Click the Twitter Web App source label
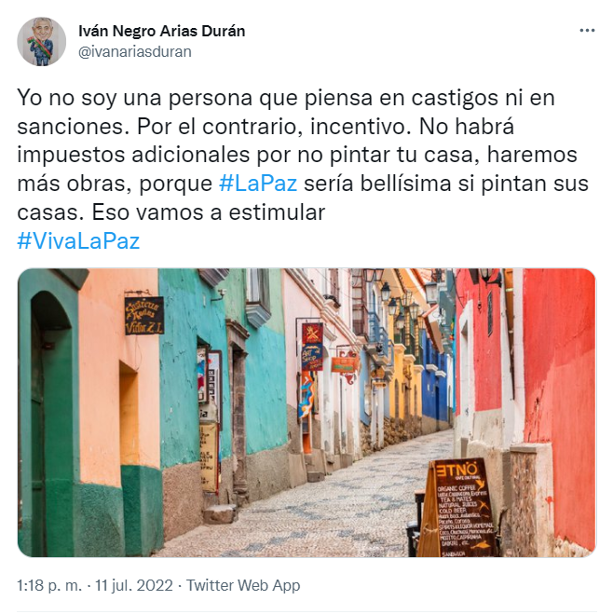 (243, 585)
